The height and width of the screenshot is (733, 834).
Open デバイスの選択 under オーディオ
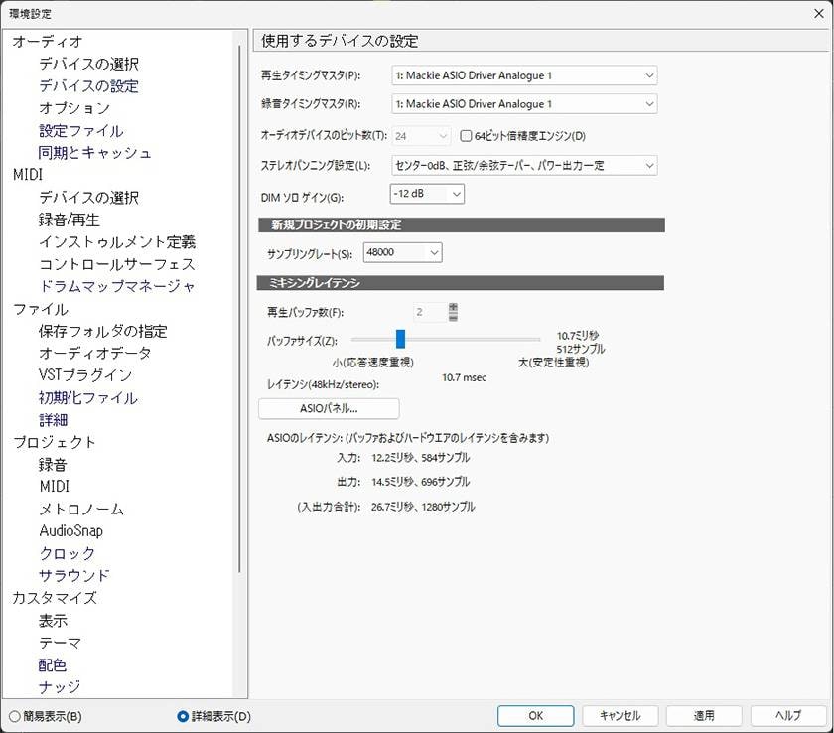[x=88, y=64]
